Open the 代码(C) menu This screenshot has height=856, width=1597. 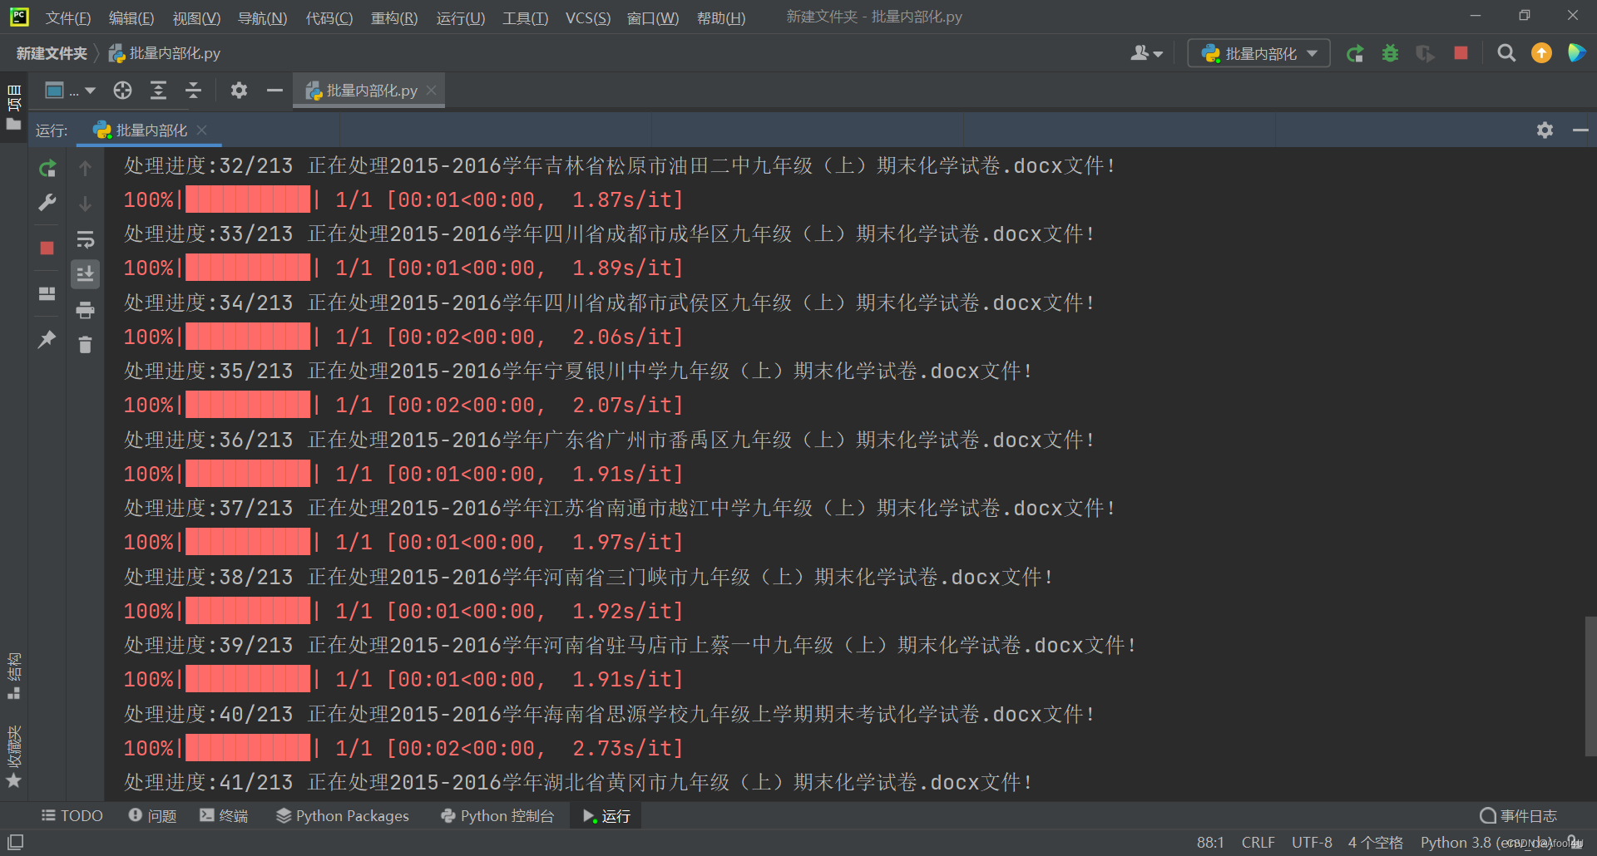tap(329, 18)
